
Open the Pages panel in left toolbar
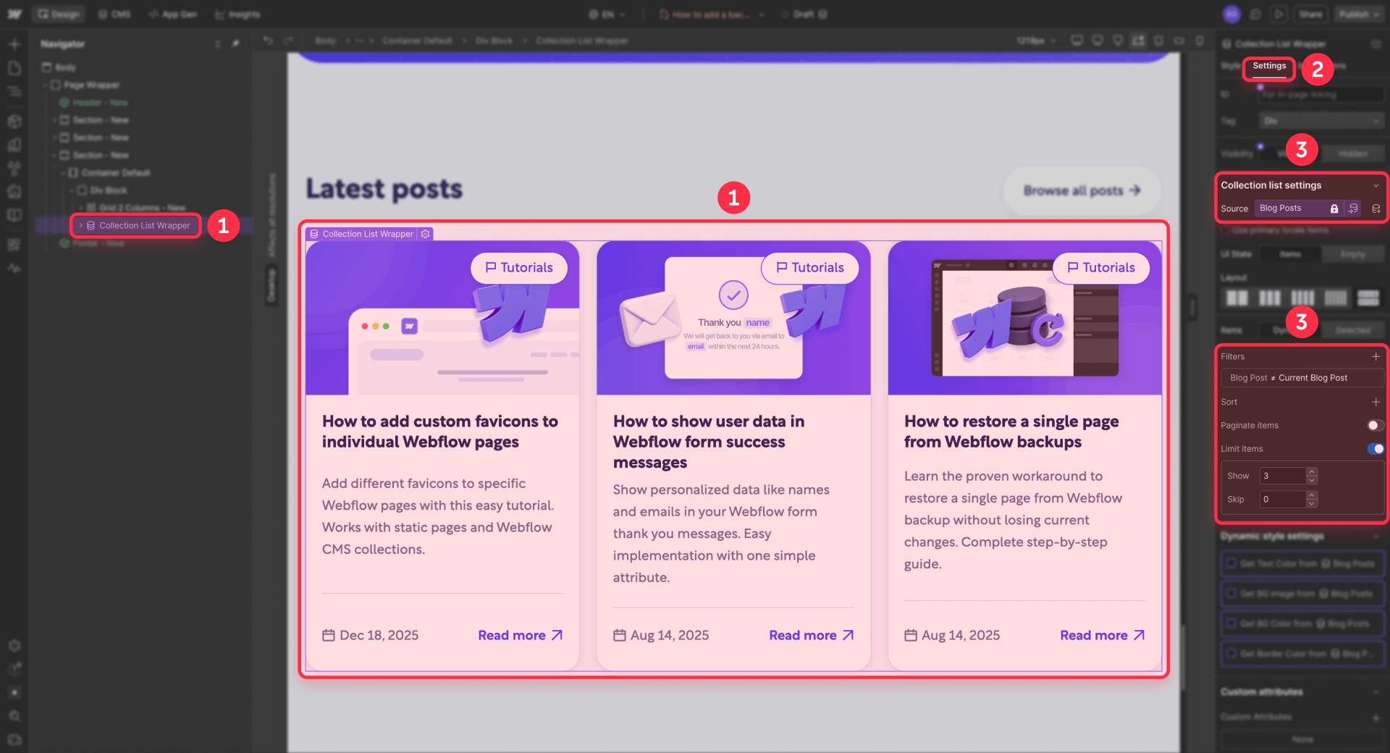pos(14,67)
